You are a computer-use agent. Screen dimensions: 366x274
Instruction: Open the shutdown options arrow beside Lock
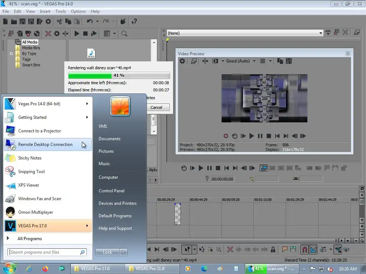[x=123, y=252]
